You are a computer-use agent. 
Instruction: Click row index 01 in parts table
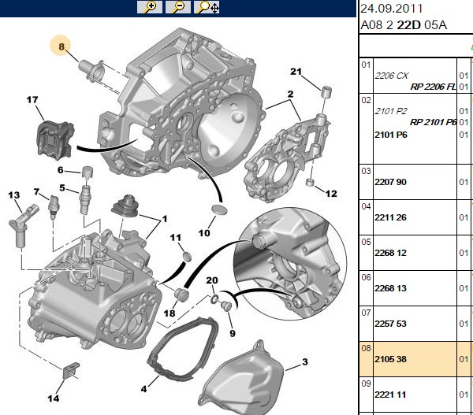(x=366, y=65)
